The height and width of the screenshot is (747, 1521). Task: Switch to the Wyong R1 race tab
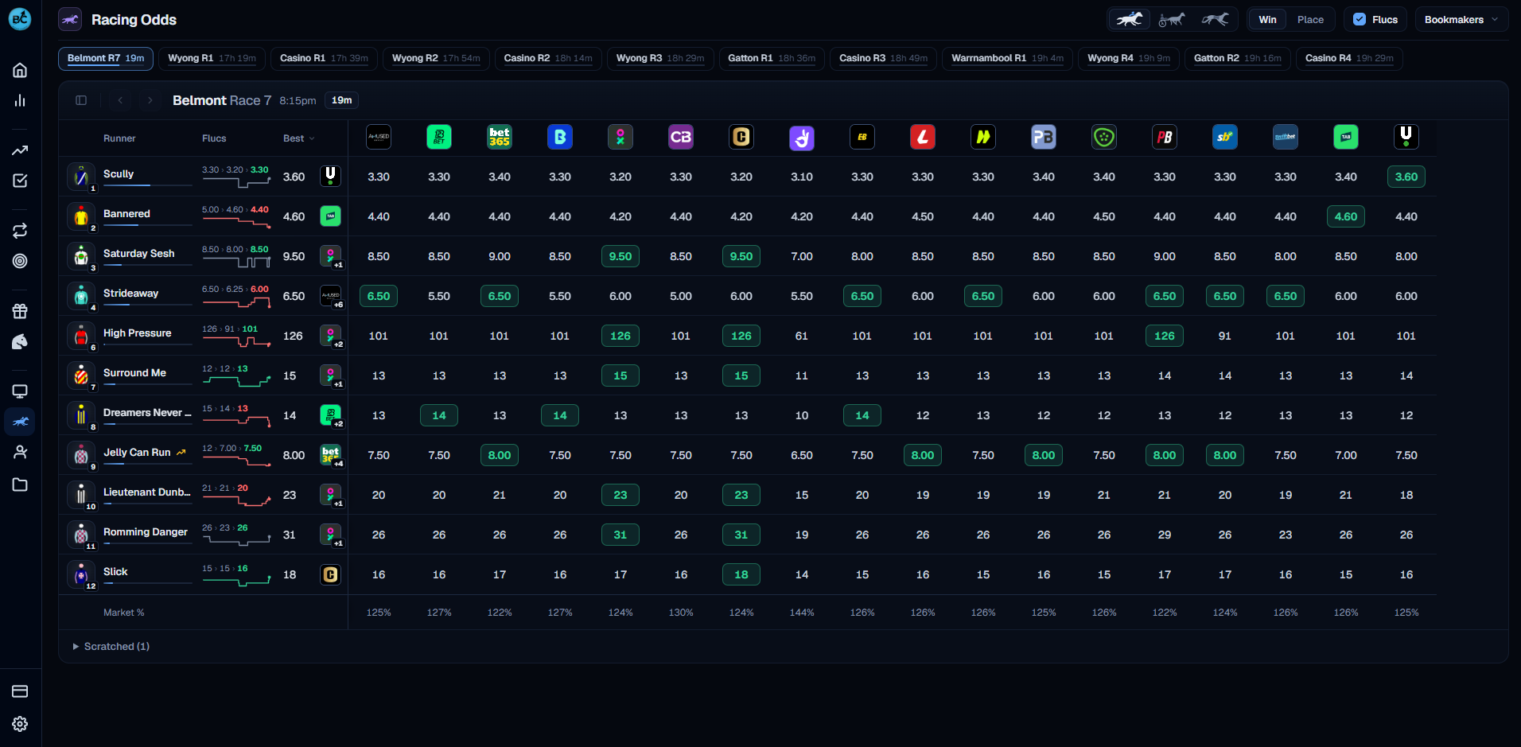[212, 58]
